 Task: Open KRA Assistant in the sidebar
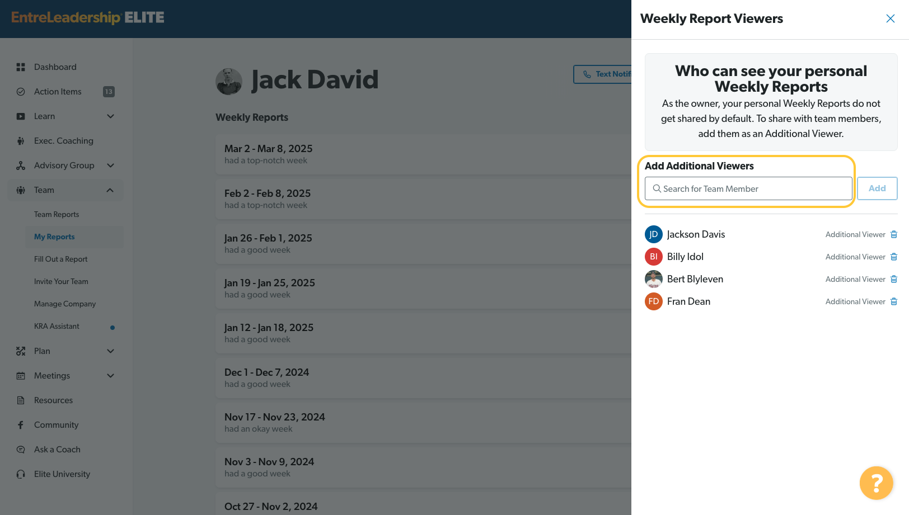(57, 326)
